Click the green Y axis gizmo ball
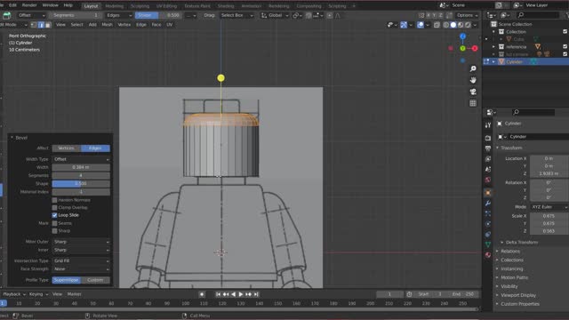569x320 pixels. coord(462,48)
